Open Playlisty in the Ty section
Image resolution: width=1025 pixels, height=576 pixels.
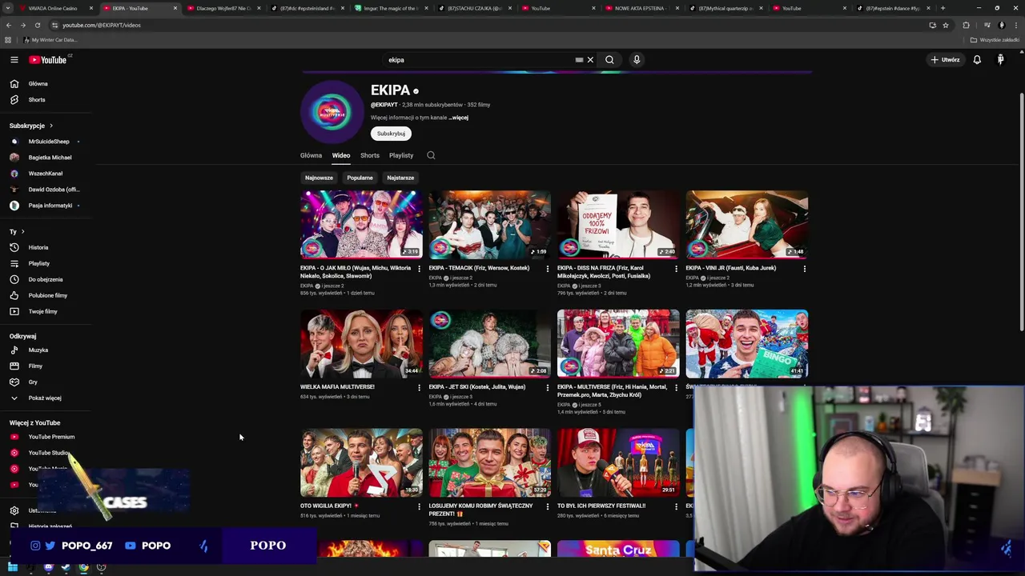click(38, 263)
